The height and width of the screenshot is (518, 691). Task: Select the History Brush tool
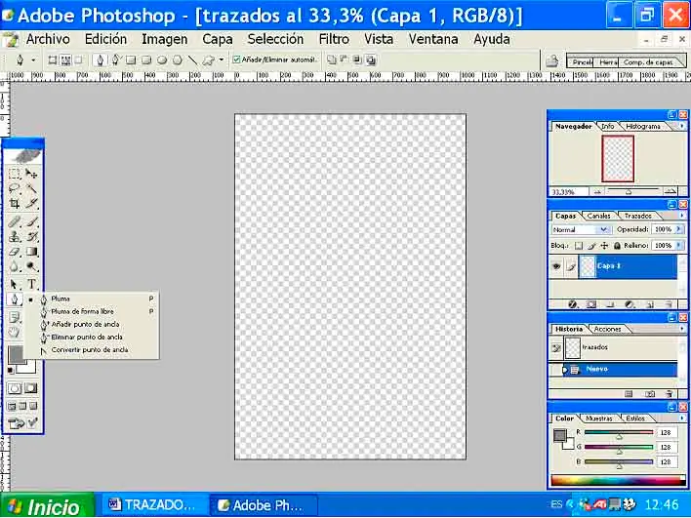pos(31,236)
